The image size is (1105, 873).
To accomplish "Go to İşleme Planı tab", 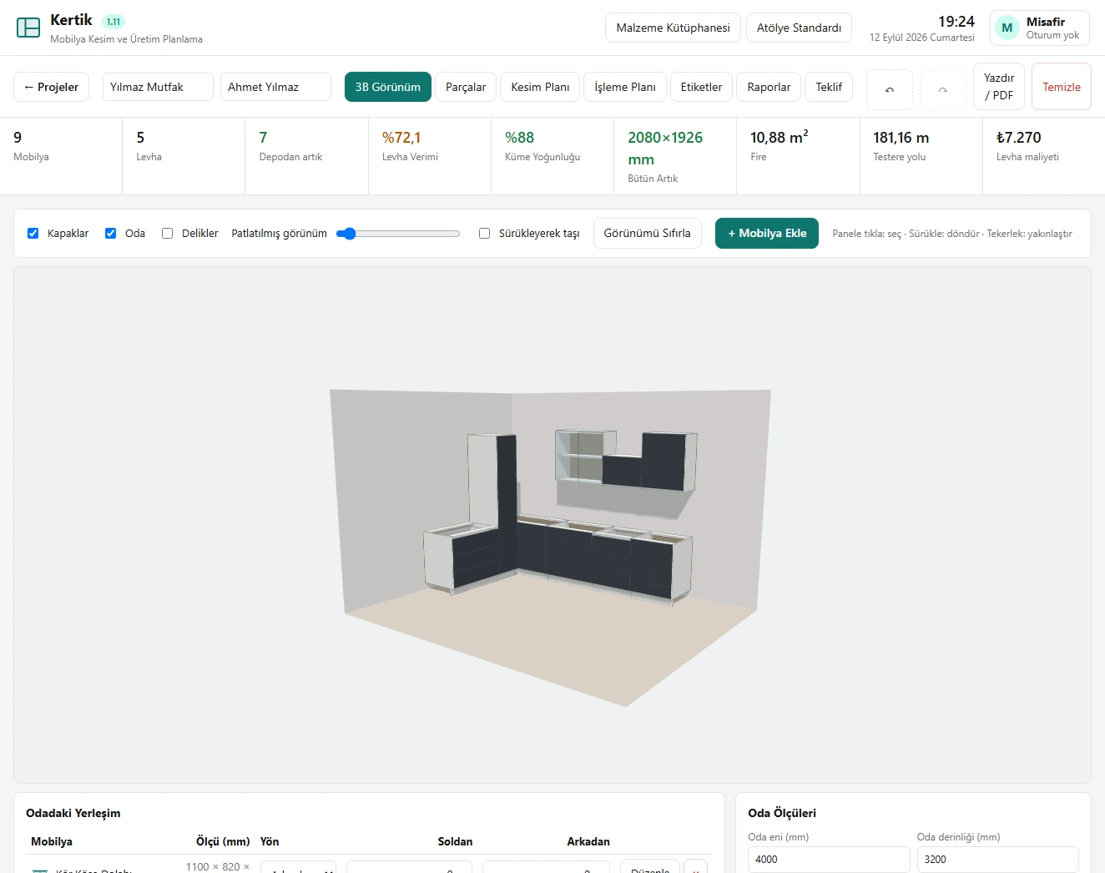I will point(625,87).
